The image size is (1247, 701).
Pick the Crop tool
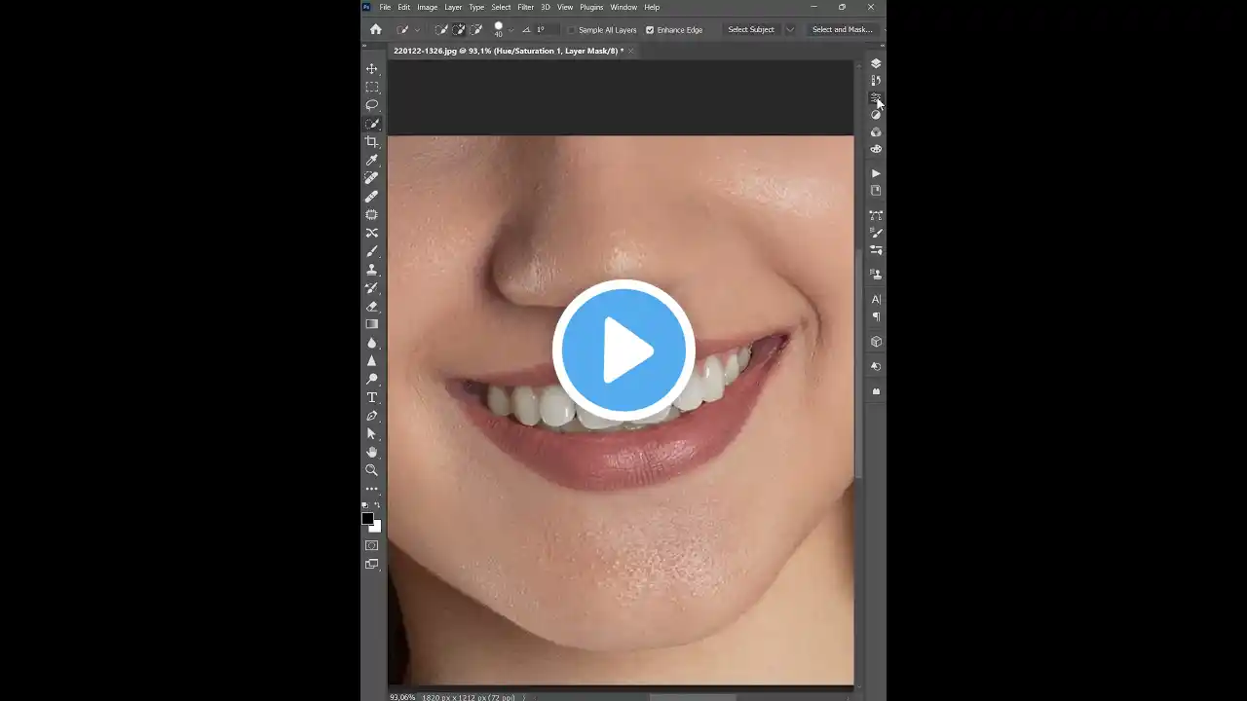pyautogui.click(x=371, y=141)
